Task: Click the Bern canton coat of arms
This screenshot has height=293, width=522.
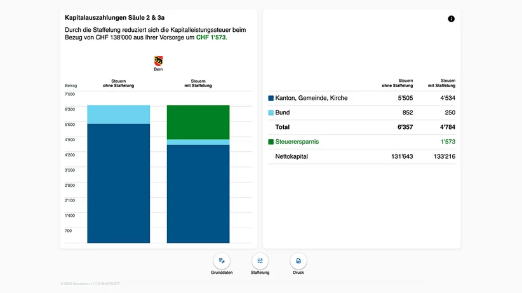Action: (x=159, y=61)
